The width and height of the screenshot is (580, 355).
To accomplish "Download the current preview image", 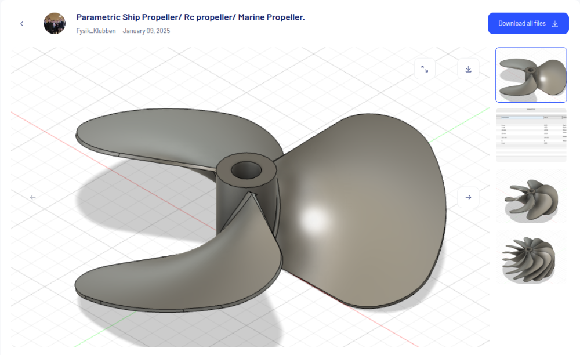I will 468,69.
